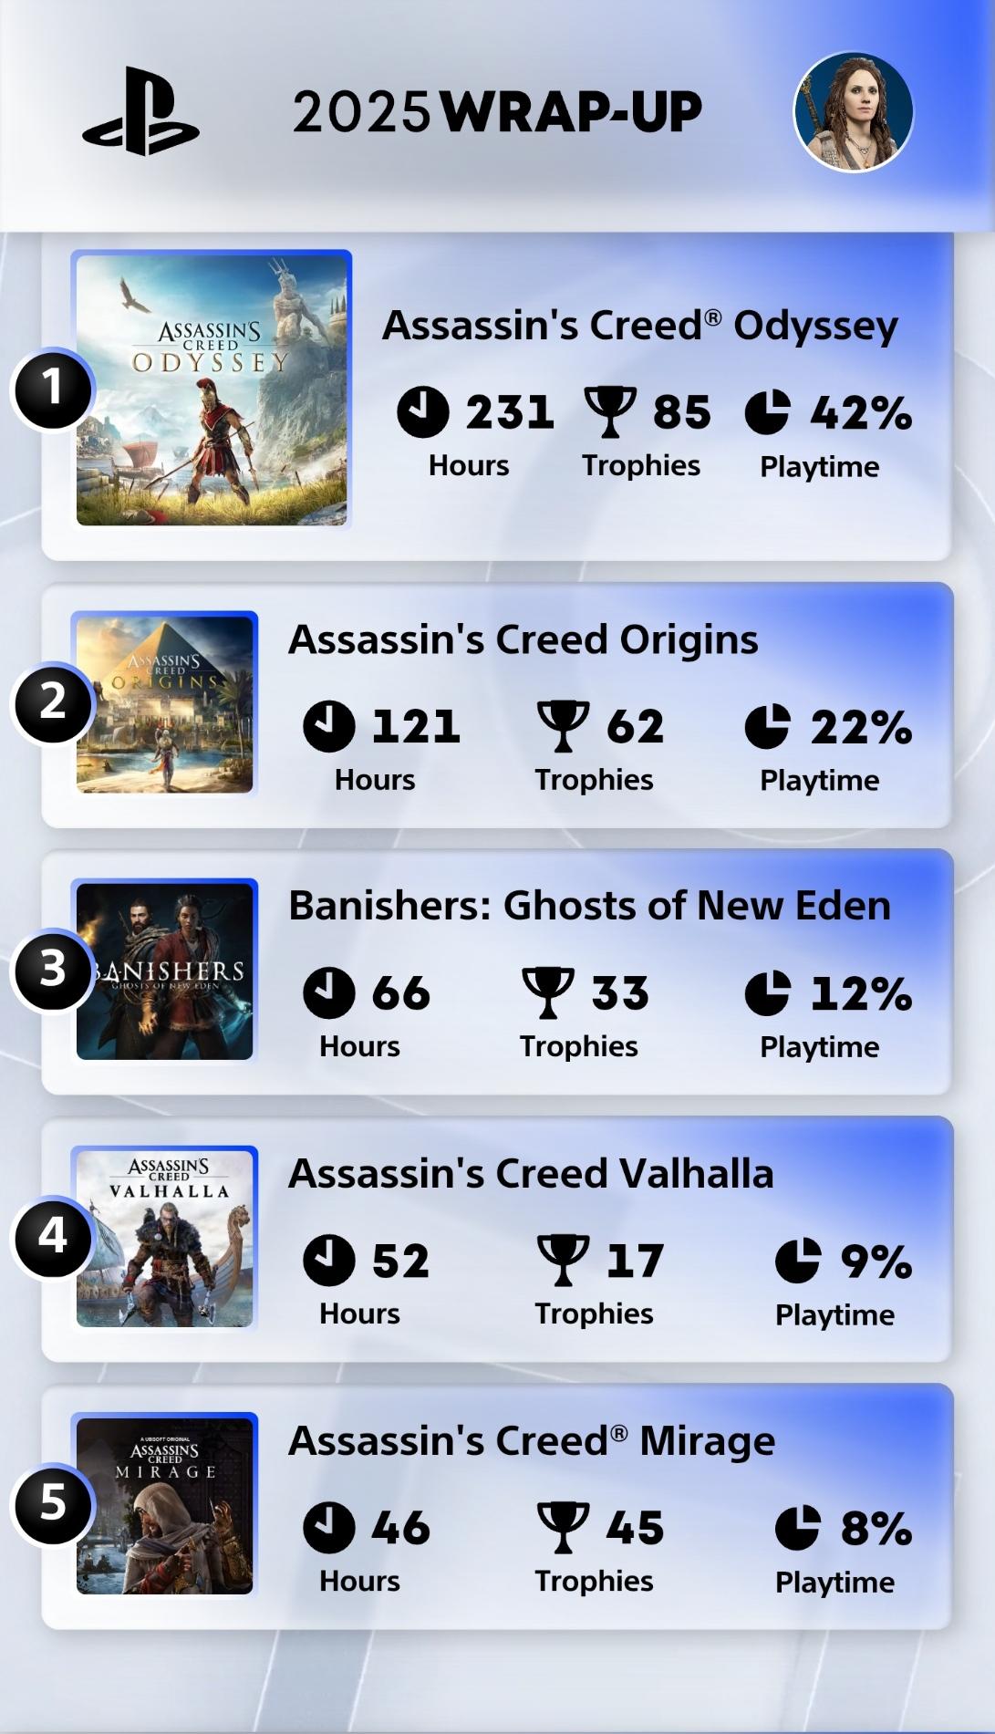The width and height of the screenshot is (995, 1734).
Task: Click the pie chart icon beside 9%
Action: [x=797, y=1261]
